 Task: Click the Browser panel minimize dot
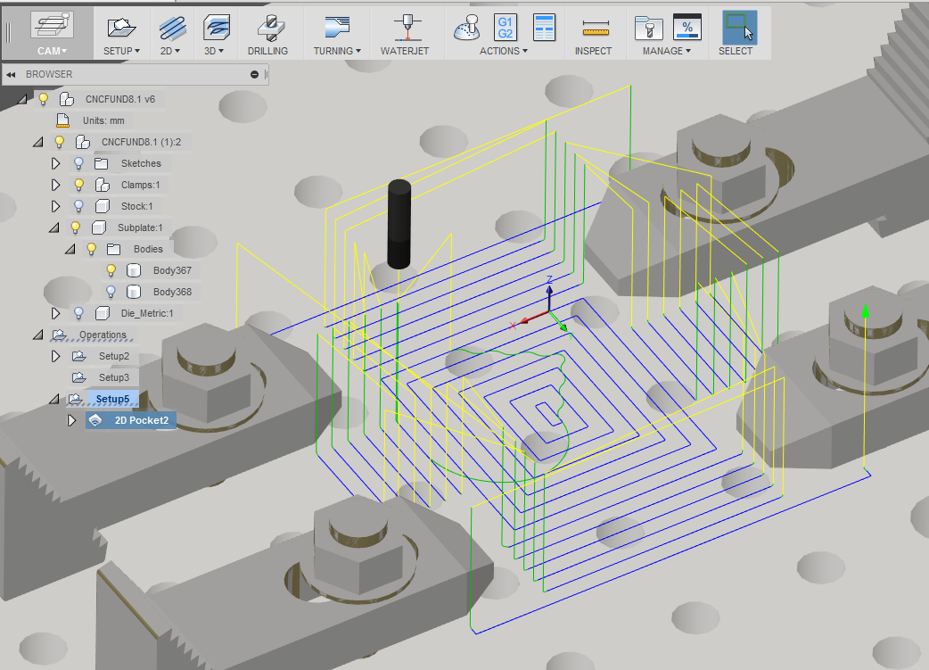(x=254, y=75)
